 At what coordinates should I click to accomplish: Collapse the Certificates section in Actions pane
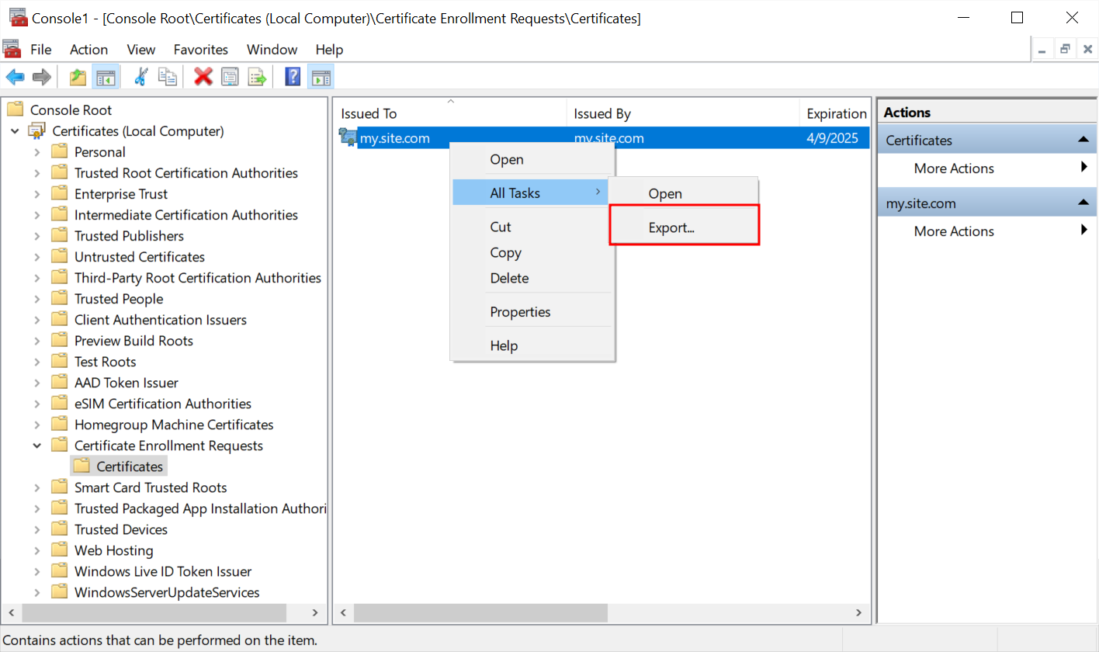pos(1082,140)
